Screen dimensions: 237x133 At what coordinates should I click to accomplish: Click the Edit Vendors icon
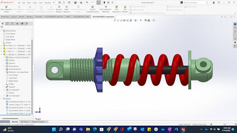pos(125,9)
